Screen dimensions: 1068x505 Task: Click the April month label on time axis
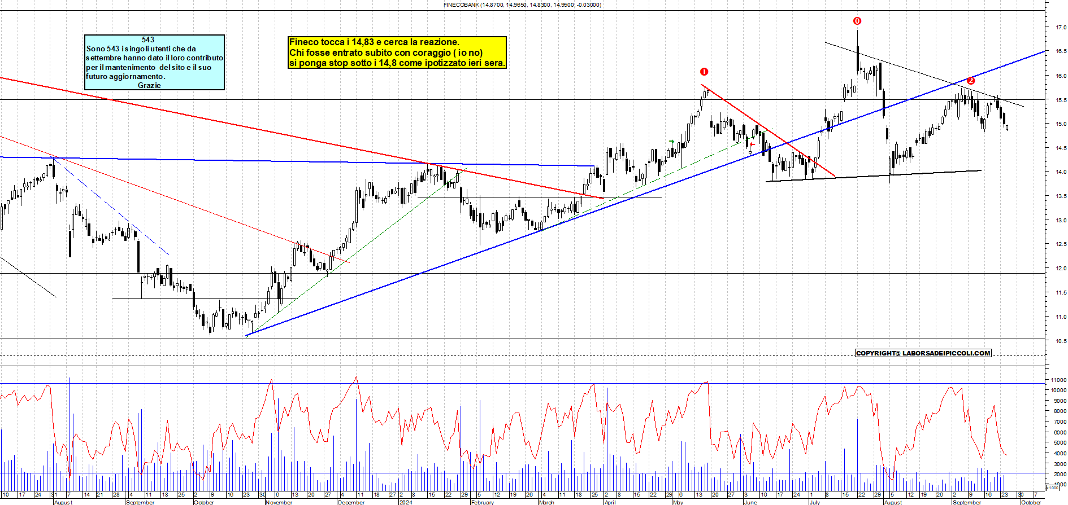click(x=610, y=502)
